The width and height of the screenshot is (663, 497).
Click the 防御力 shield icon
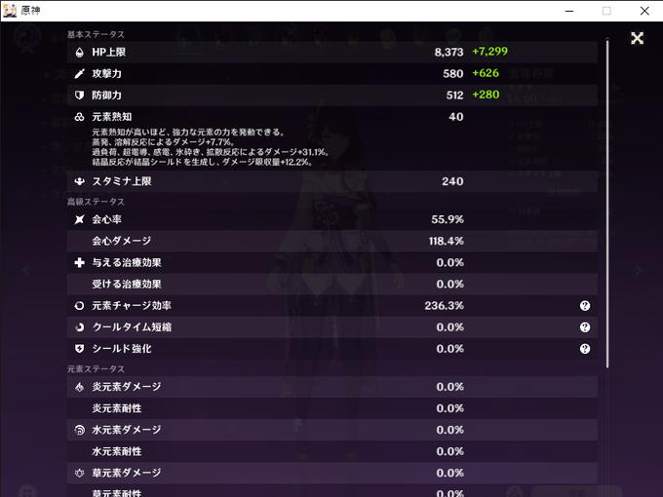(79, 96)
